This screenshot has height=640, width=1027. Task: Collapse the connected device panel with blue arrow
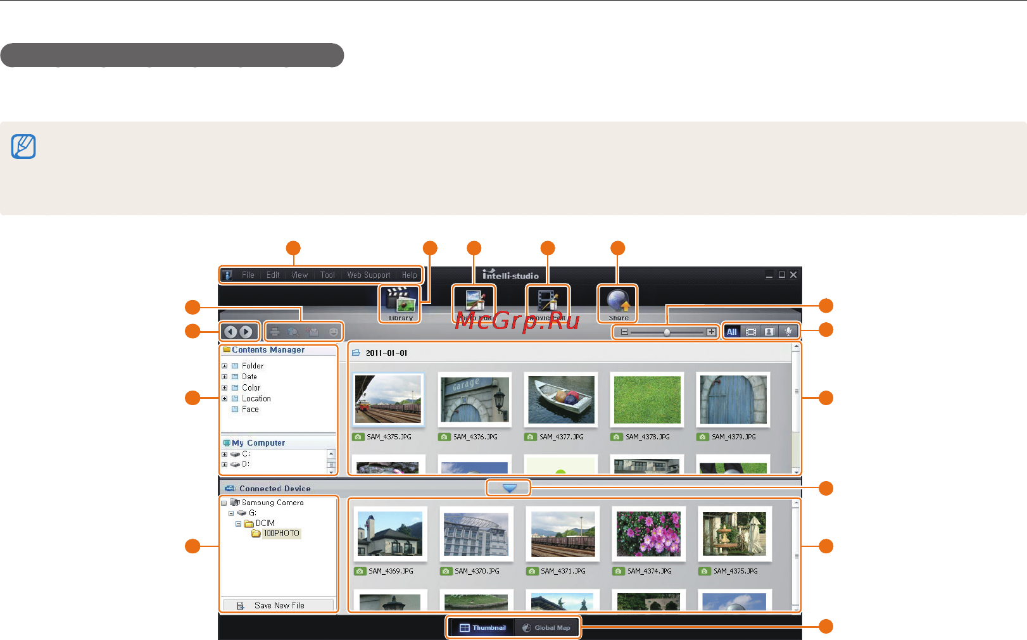[509, 488]
